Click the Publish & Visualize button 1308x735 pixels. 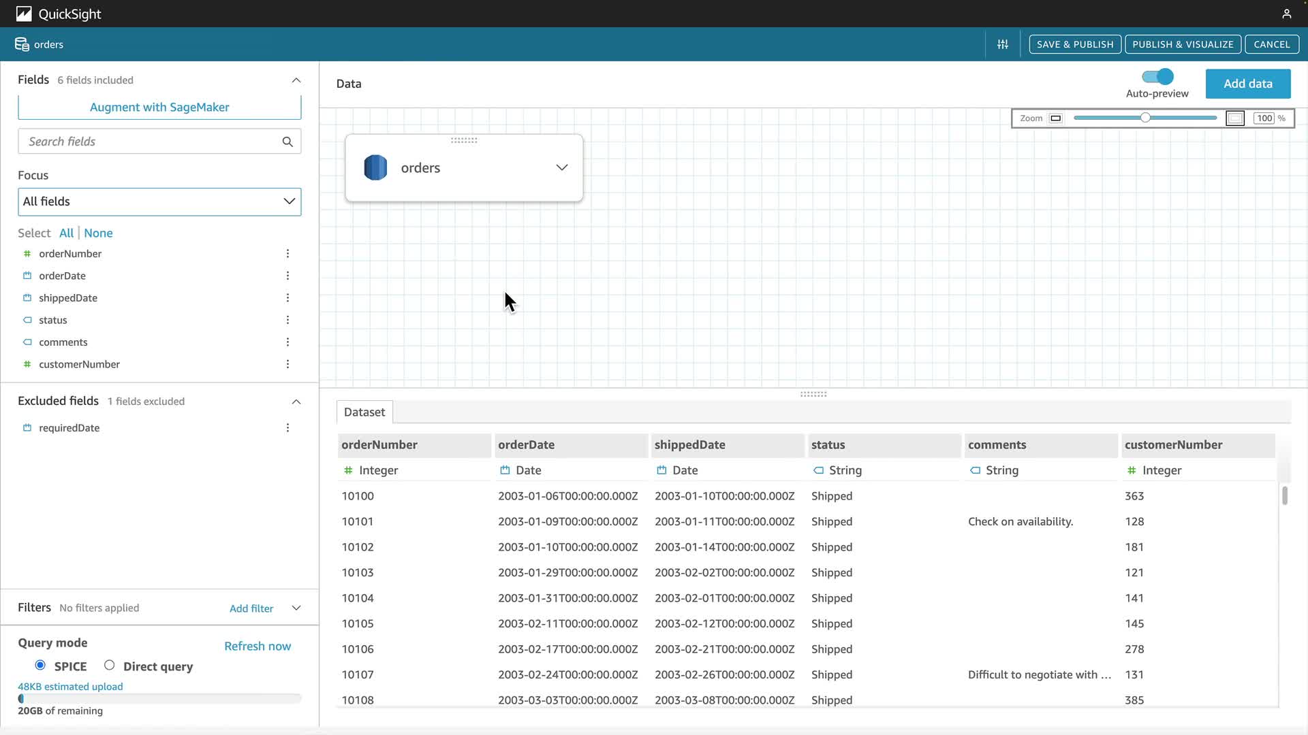coord(1183,44)
